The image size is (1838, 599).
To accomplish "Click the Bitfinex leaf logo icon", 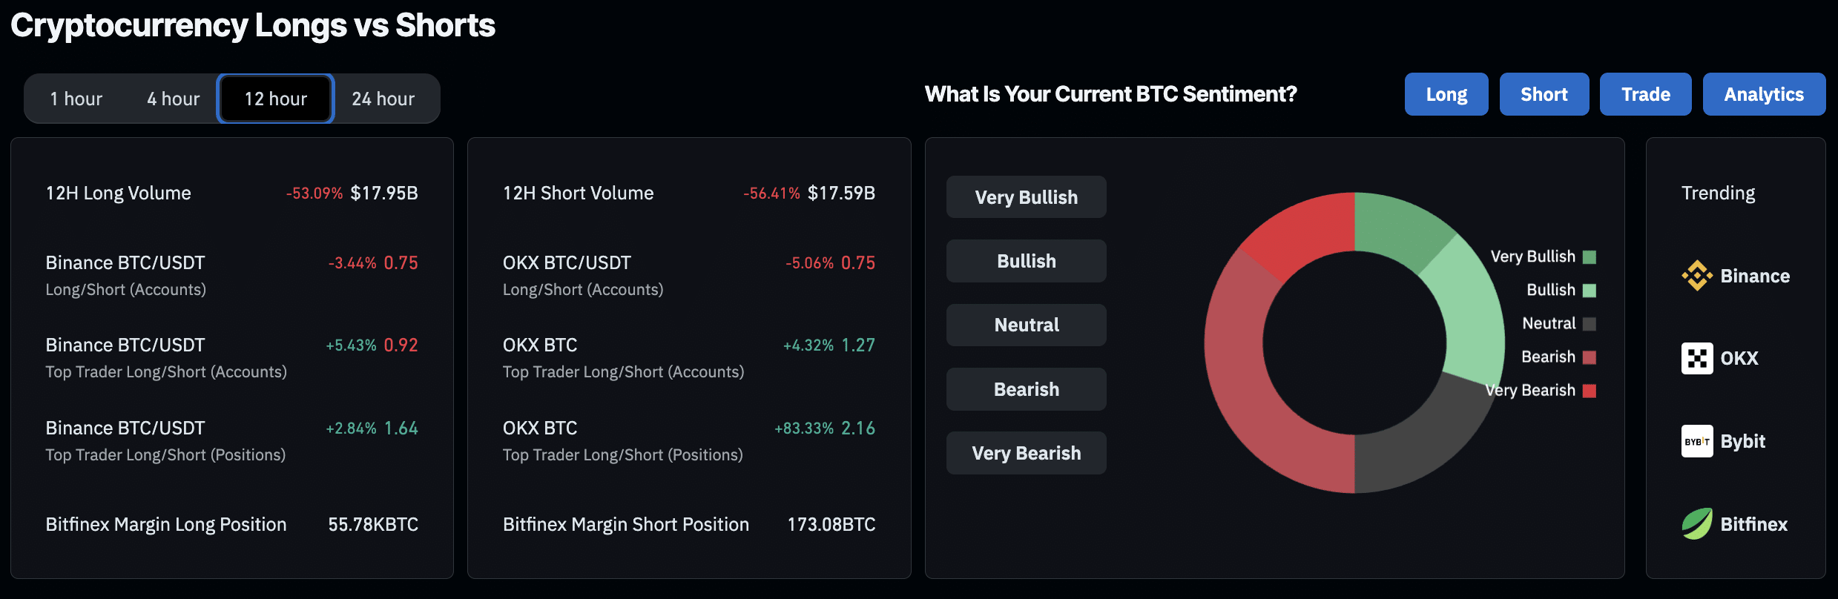I will (x=1696, y=524).
